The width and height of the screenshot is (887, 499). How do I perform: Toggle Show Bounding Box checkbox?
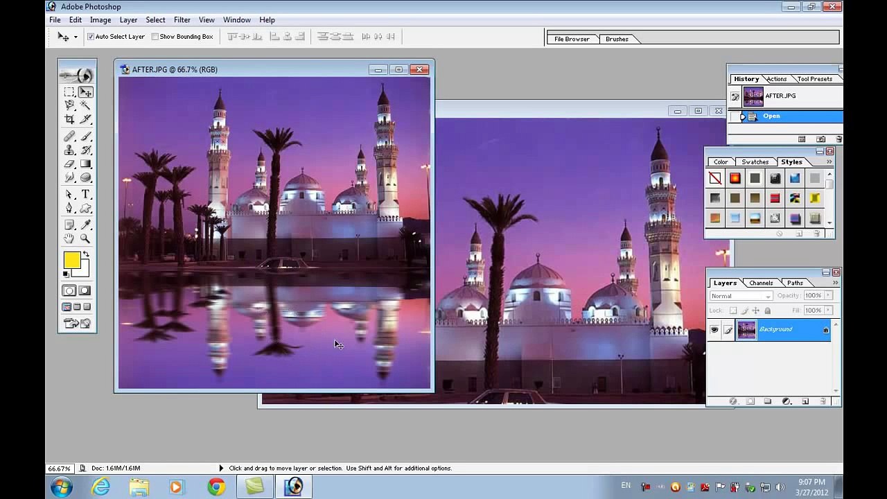click(155, 37)
